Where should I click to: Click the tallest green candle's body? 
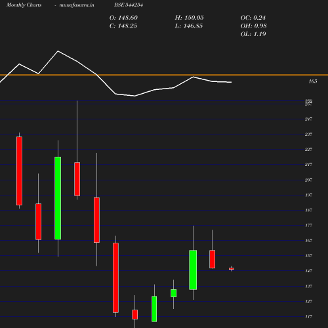(58, 198)
